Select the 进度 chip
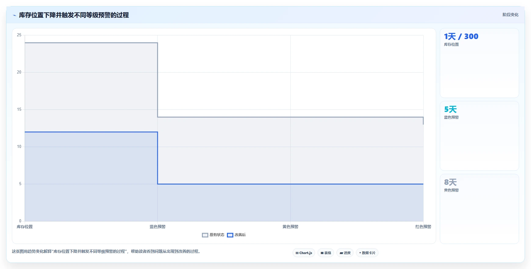 (345, 253)
